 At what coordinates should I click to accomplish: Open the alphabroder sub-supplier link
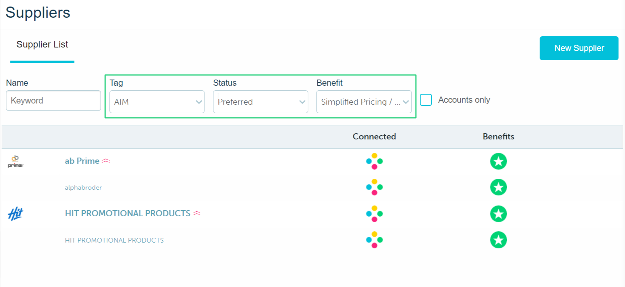[x=83, y=187]
